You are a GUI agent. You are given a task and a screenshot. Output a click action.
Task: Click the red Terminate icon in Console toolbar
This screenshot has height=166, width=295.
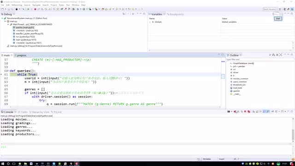click(235, 112)
